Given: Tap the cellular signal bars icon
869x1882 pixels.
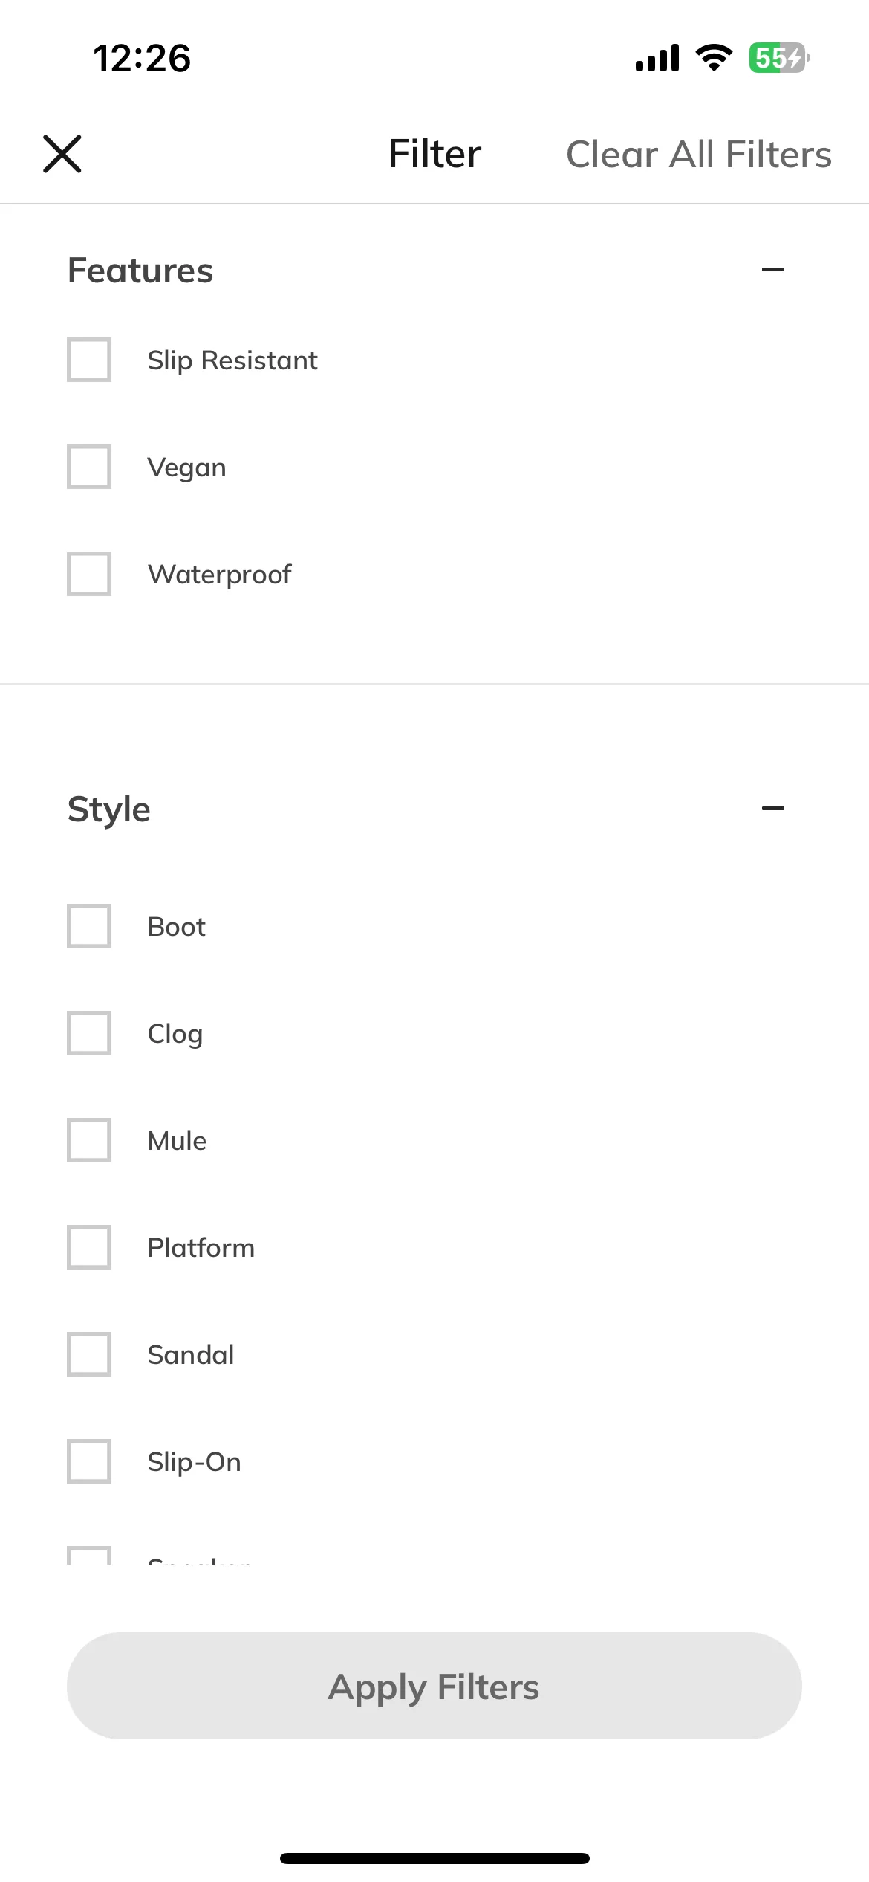Looking at the screenshot, I should click(x=657, y=58).
